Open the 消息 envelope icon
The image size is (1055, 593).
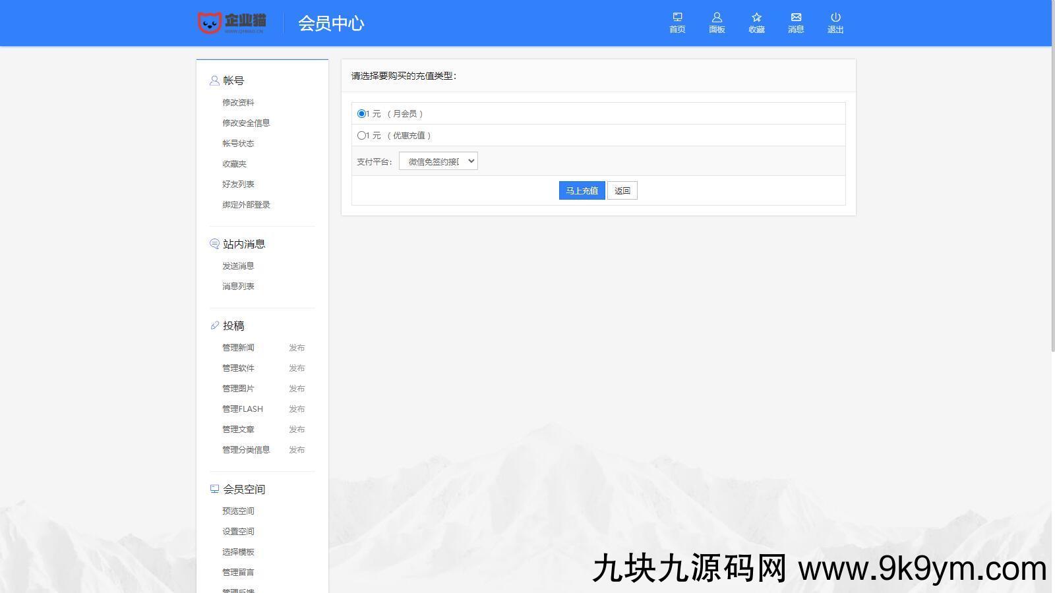pyautogui.click(x=796, y=18)
